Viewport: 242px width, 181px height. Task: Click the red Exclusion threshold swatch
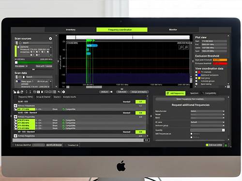(x=220, y=63)
